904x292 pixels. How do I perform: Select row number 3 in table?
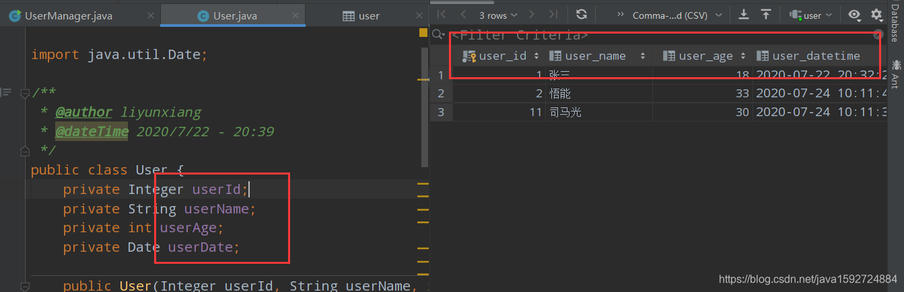click(441, 112)
